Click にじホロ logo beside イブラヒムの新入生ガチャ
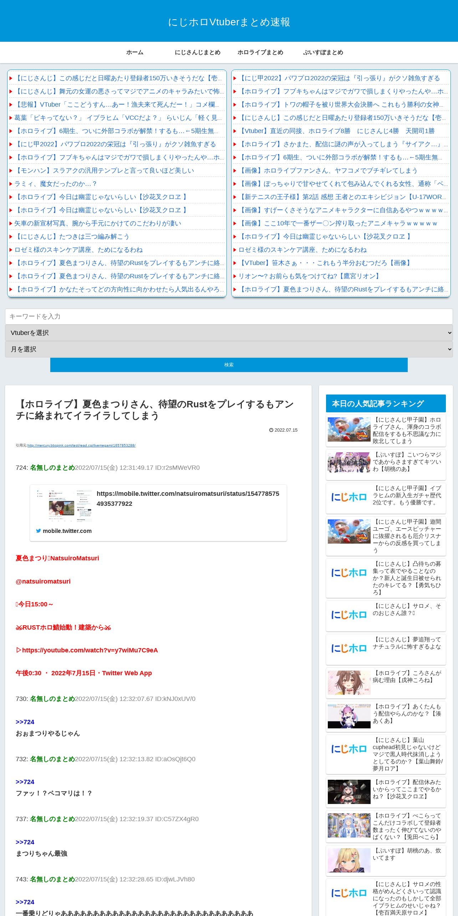This screenshot has width=458, height=916. click(x=349, y=497)
